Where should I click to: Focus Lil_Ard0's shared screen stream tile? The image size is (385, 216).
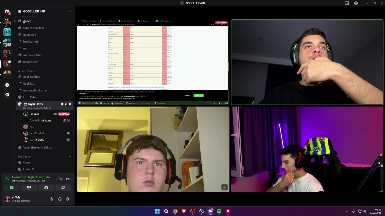153,62
